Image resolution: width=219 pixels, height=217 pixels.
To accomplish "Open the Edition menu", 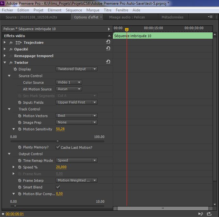I will click(x=23, y=10).
